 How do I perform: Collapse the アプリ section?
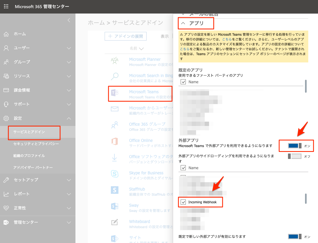pyautogui.click(x=183, y=24)
